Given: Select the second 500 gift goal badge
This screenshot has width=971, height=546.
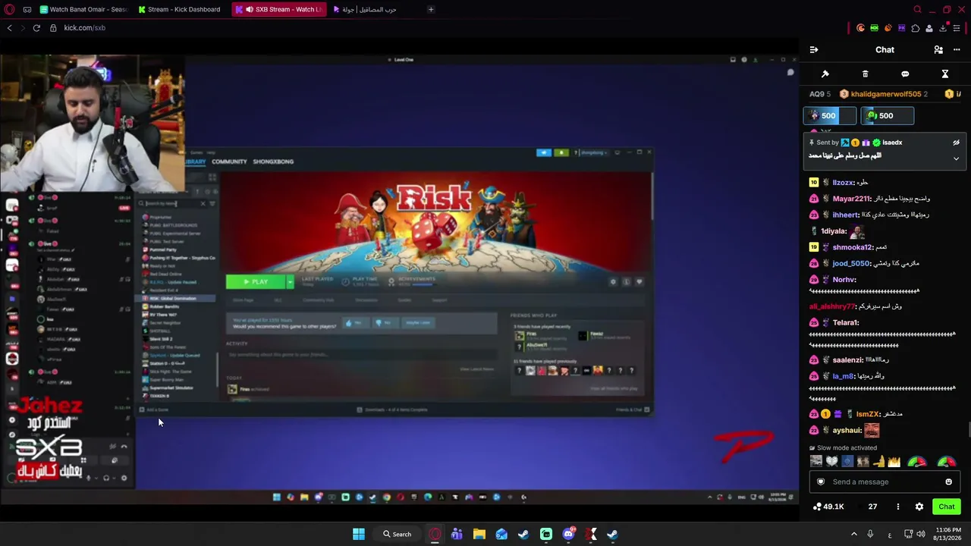Looking at the screenshot, I should [887, 116].
